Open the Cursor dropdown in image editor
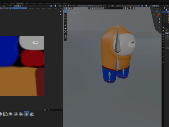Viewport: 169px width, 127px height. pyautogui.click(x=50, y=8)
